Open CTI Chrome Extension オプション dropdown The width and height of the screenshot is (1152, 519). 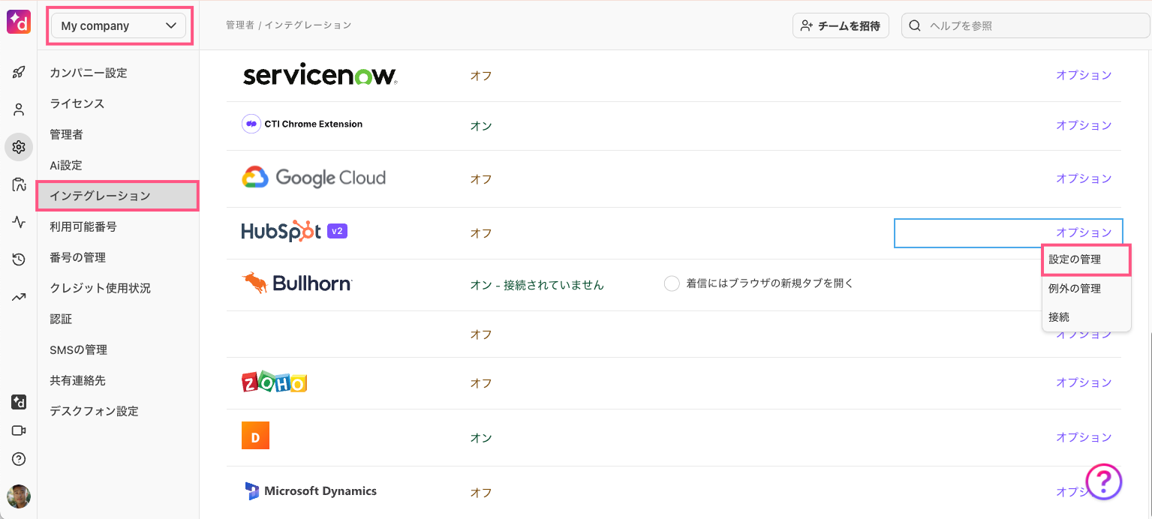click(1084, 125)
